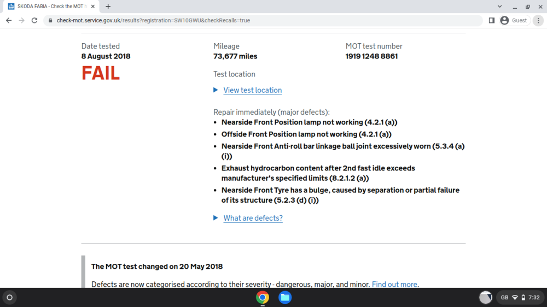547x307 pixels.
Task: Click the mileage value 73,677 miles
Action: pos(235,56)
